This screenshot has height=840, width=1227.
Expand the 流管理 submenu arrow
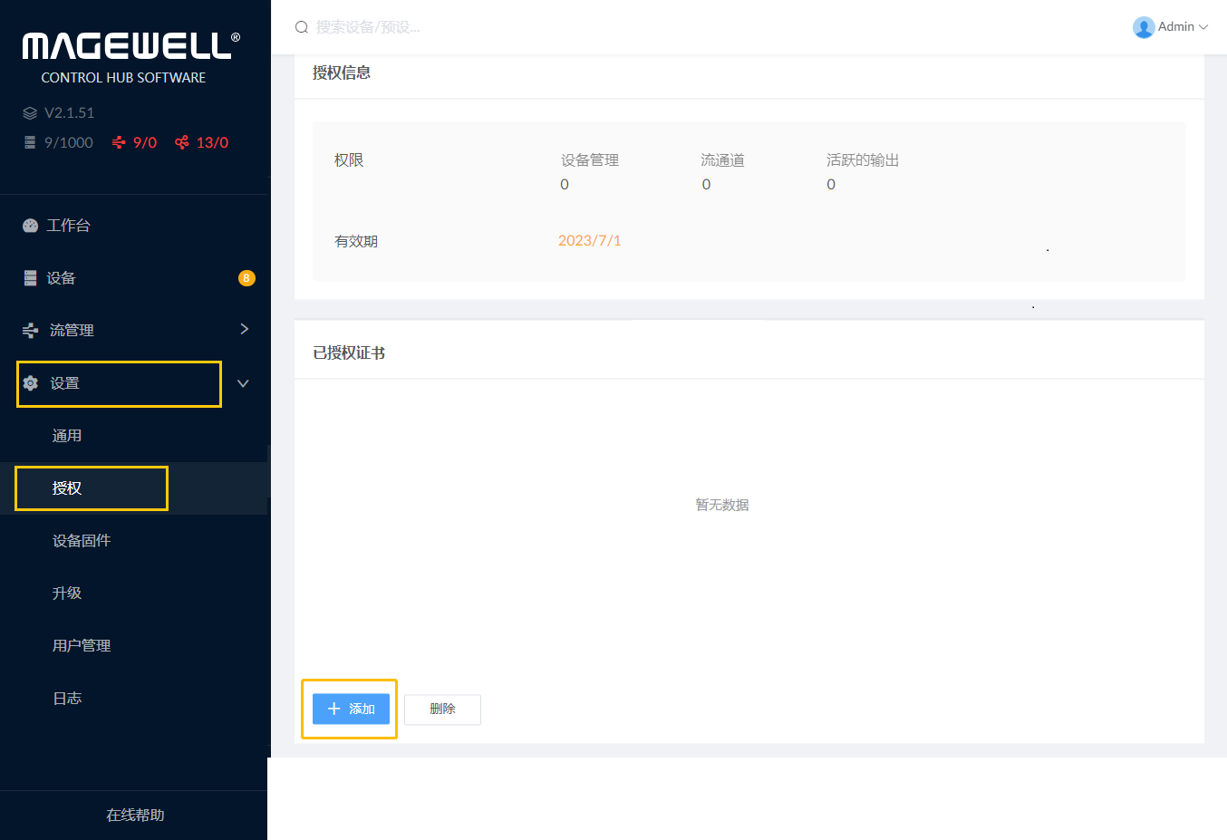tap(244, 330)
